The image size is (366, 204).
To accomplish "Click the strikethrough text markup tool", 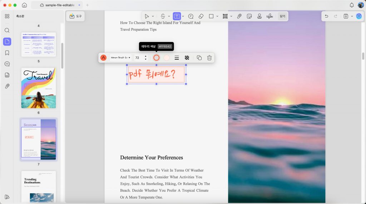I will coord(163,16).
